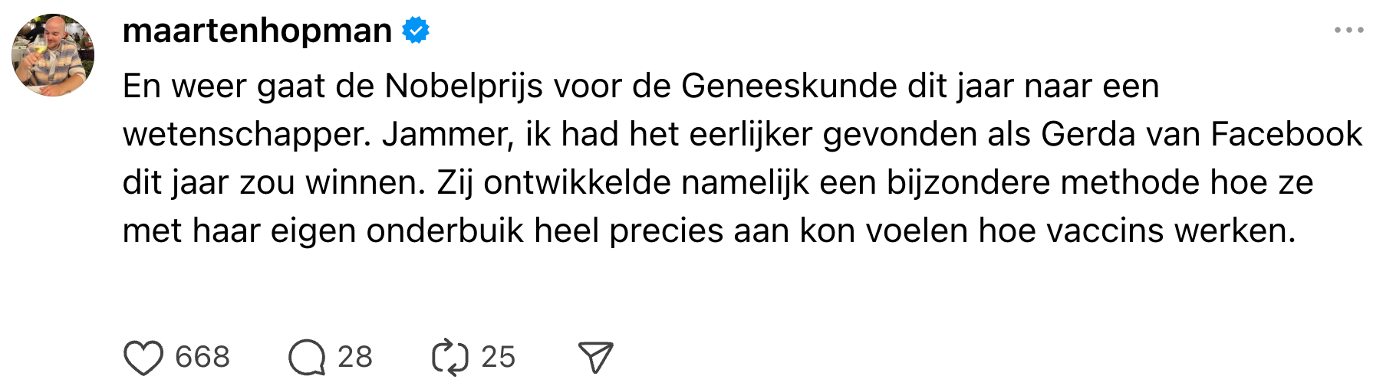Click the 28 replies count
The height and width of the screenshot is (386, 1373).
point(355,358)
